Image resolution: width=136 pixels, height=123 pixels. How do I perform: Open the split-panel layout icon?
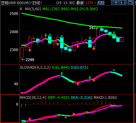coord(124,2)
